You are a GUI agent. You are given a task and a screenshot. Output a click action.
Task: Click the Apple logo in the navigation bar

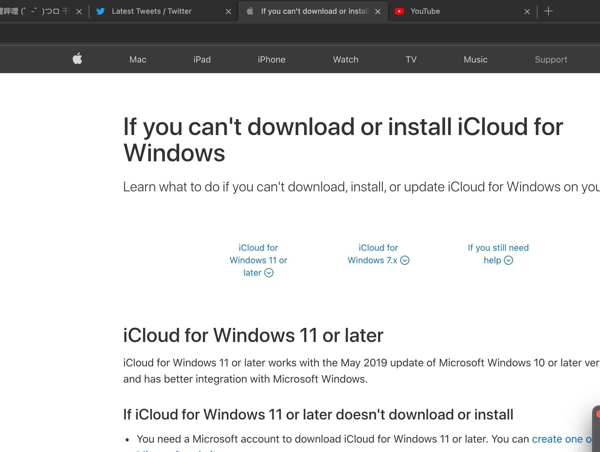(x=77, y=58)
